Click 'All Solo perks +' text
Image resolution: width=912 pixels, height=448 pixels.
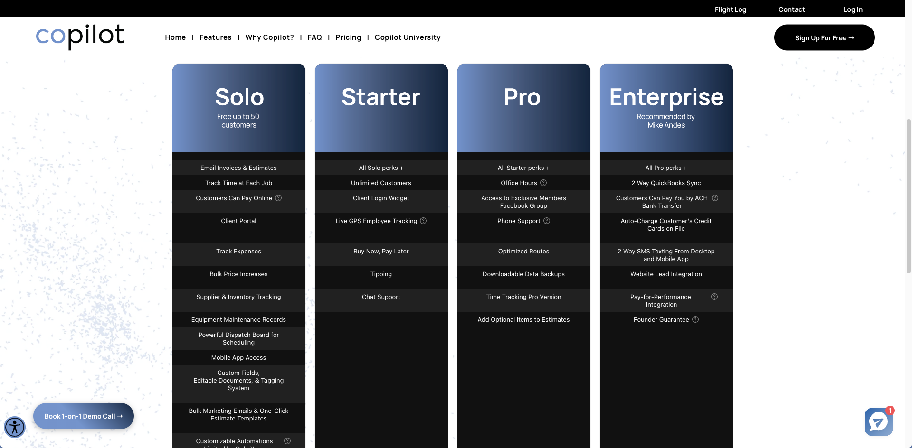381,168
